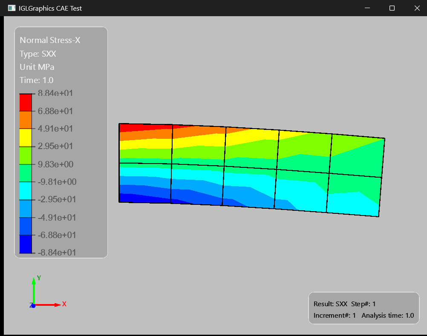Click the -8.84e+01 minimum legend value

click(x=57, y=252)
